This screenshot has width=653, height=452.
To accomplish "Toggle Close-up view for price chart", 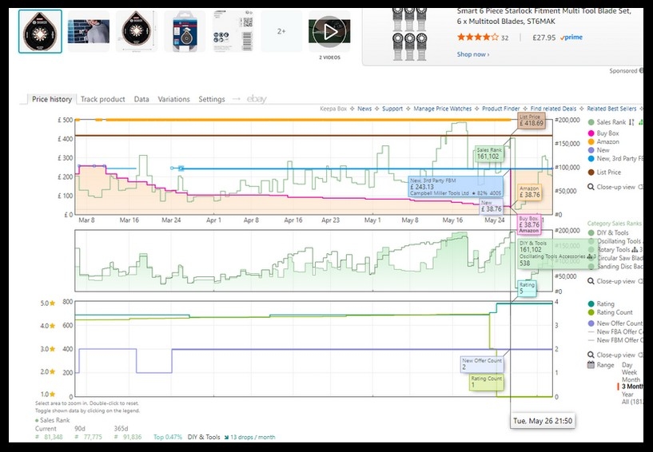I will (x=615, y=187).
